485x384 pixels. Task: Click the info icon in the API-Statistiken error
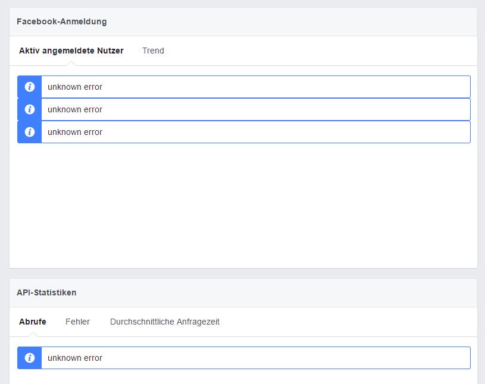[30, 358]
